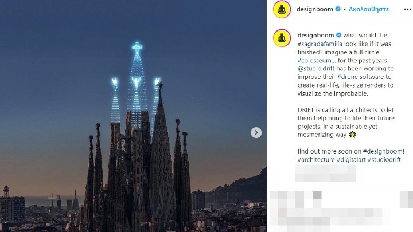Open the #designboom hashtag link
This screenshot has width=413, height=232.
(383, 151)
